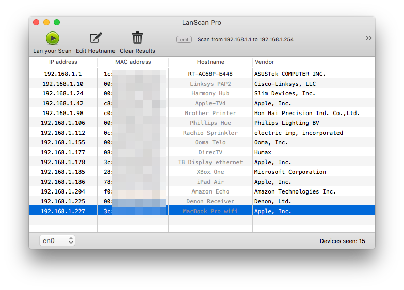
Task: Click hostname Ooma Telo
Action: (210, 142)
